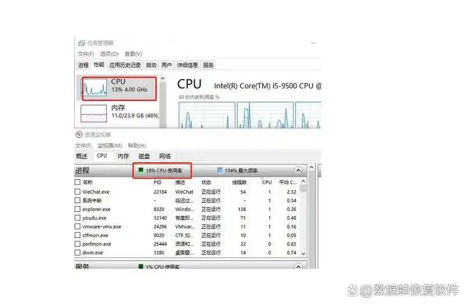The image size is (468, 307).
Task: Check the vmware-vmx.exe process checkbox
Action: 78,226
